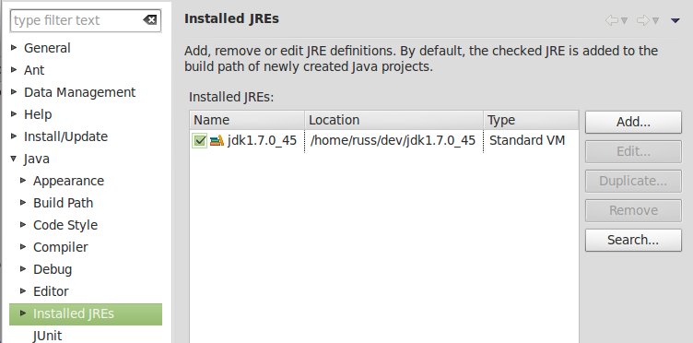The width and height of the screenshot is (693, 343).
Task: Open the back history dropdown arrow
Action: 625,20
